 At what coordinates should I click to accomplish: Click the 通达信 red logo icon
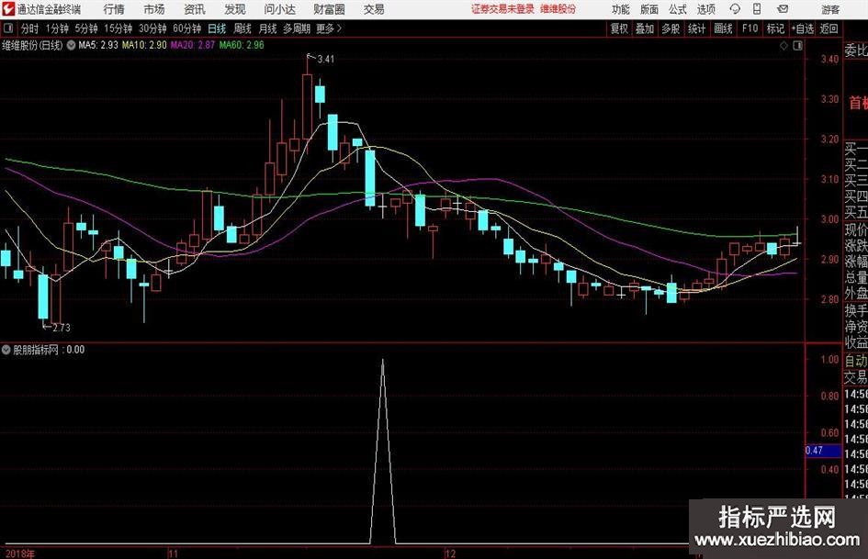point(8,9)
